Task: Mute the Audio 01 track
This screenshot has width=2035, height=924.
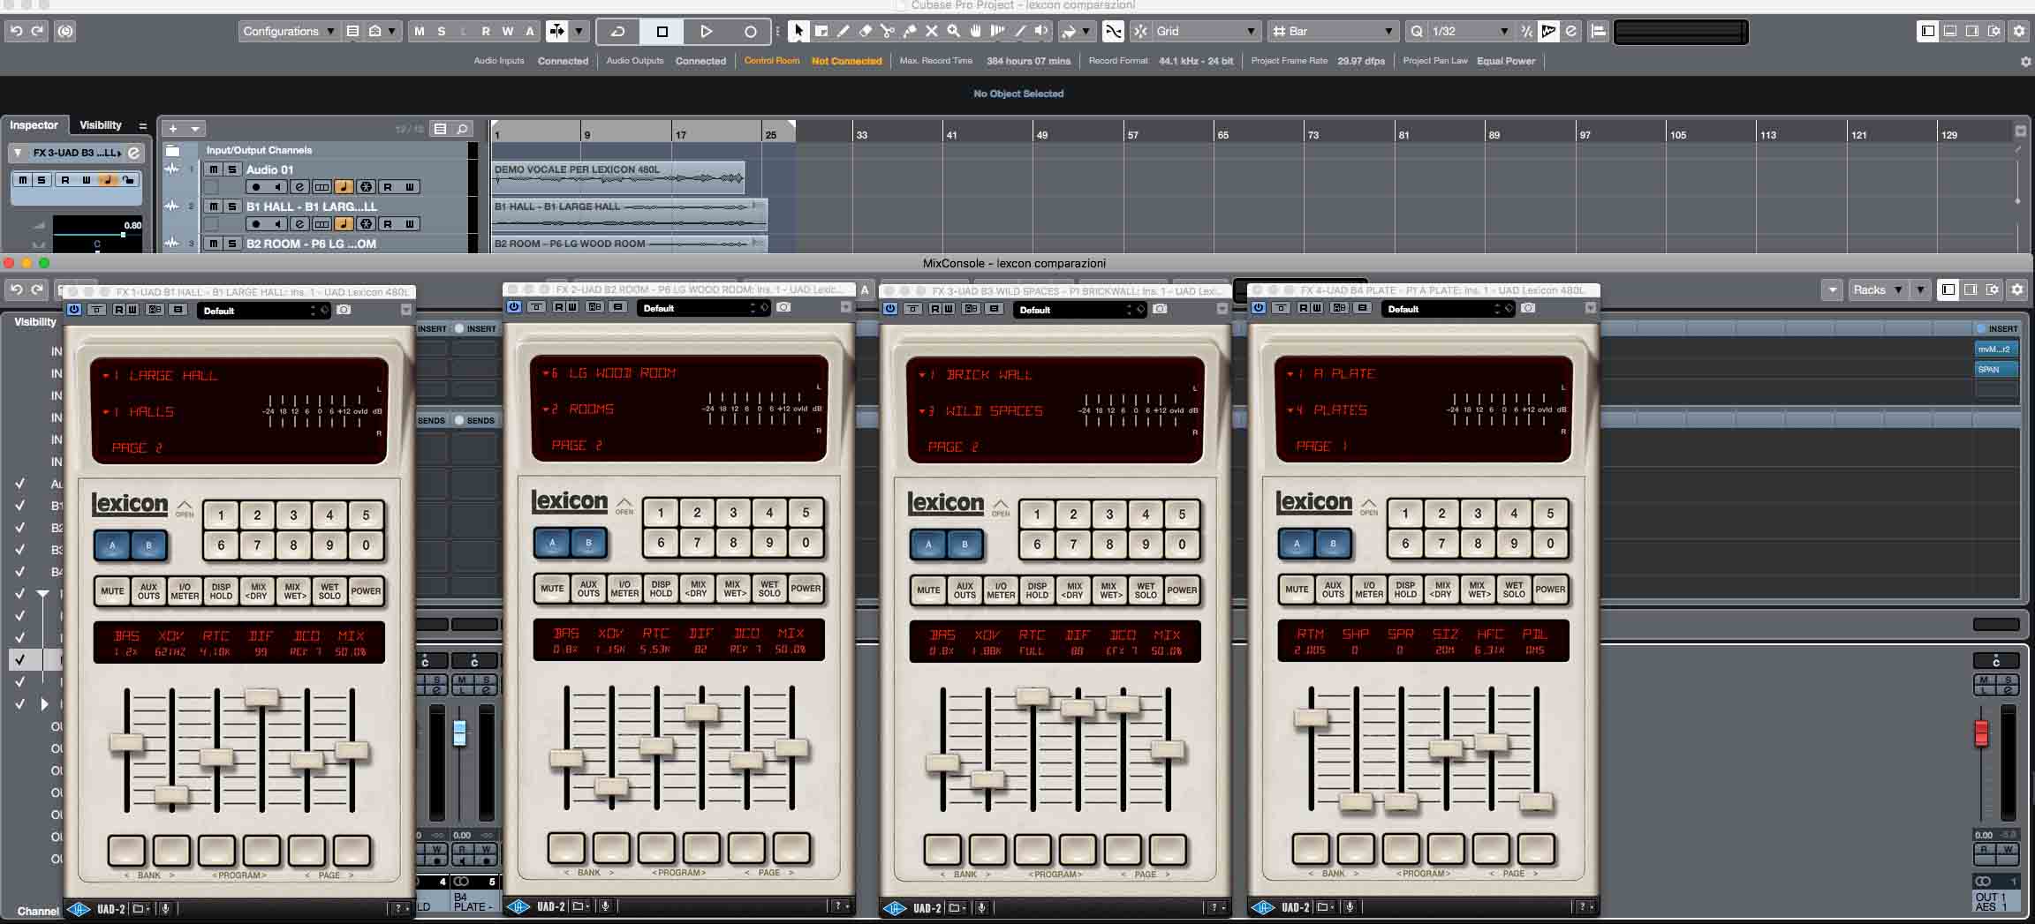Action: pos(213,169)
